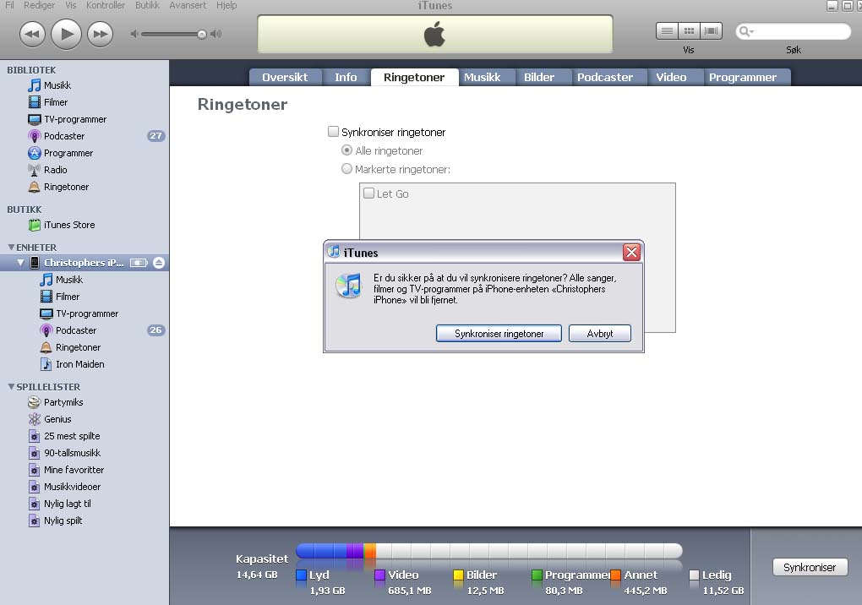Open Radio in the library
This screenshot has height=605, width=862.
pyautogui.click(x=85, y=170)
